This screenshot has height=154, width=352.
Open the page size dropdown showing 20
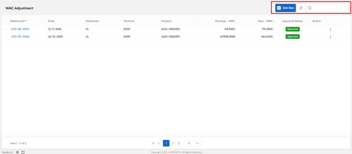(193, 143)
